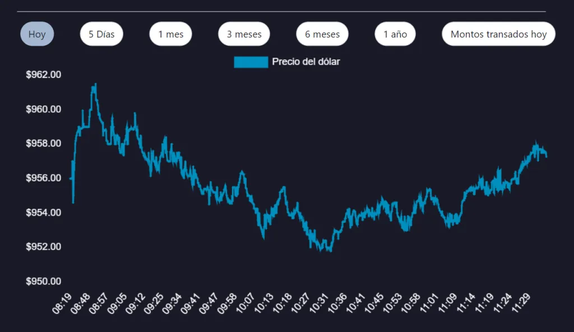Show the '6 meses' price history
The image size is (574, 332).
322,34
